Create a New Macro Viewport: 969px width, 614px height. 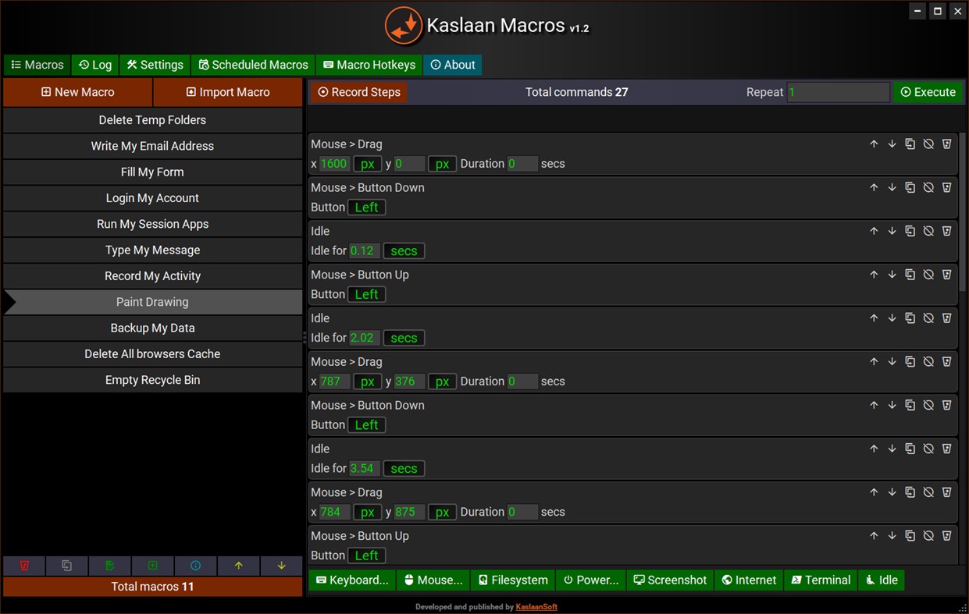pos(77,92)
